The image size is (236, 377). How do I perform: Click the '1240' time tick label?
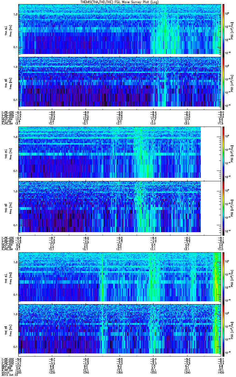(86, 373)
